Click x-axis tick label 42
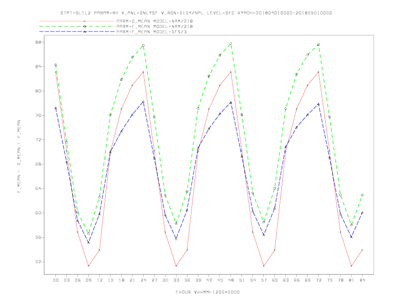Image resolution: width=395 pixels, height=305 pixels. [209, 280]
